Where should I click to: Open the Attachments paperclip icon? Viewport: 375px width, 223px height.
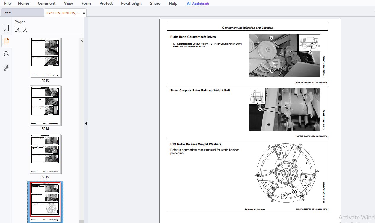click(x=6, y=68)
